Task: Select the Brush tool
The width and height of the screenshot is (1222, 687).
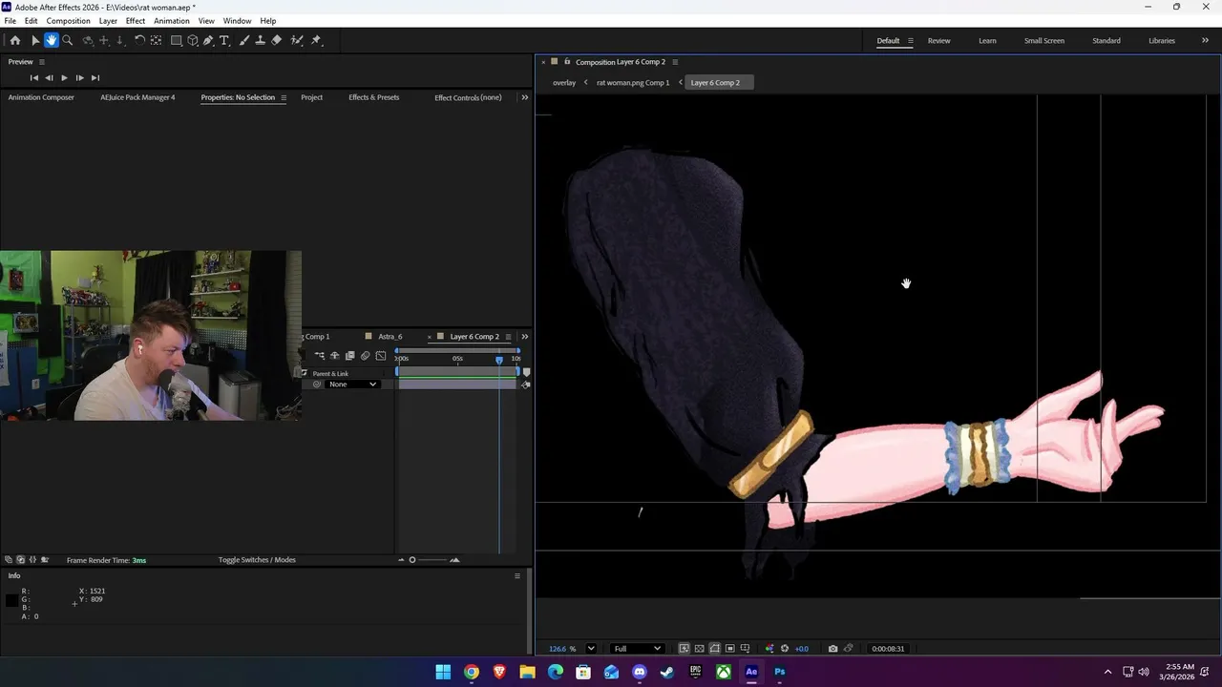Action: (244, 40)
